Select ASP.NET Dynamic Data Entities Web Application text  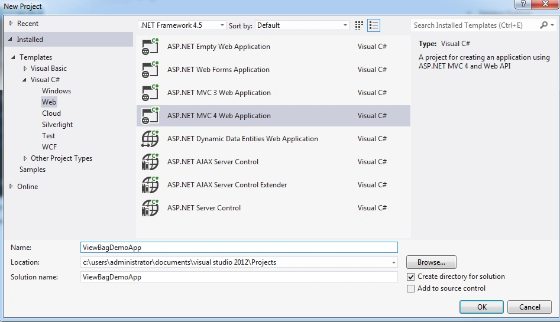pyautogui.click(x=242, y=138)
